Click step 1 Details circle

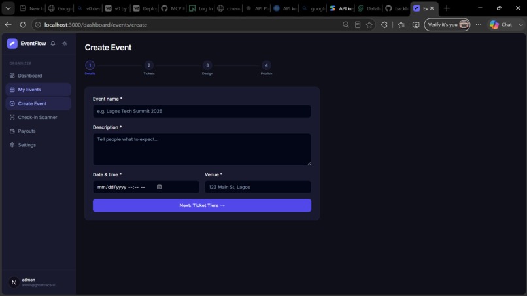pos(90,65)
